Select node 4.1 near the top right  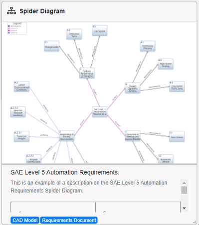148,46
